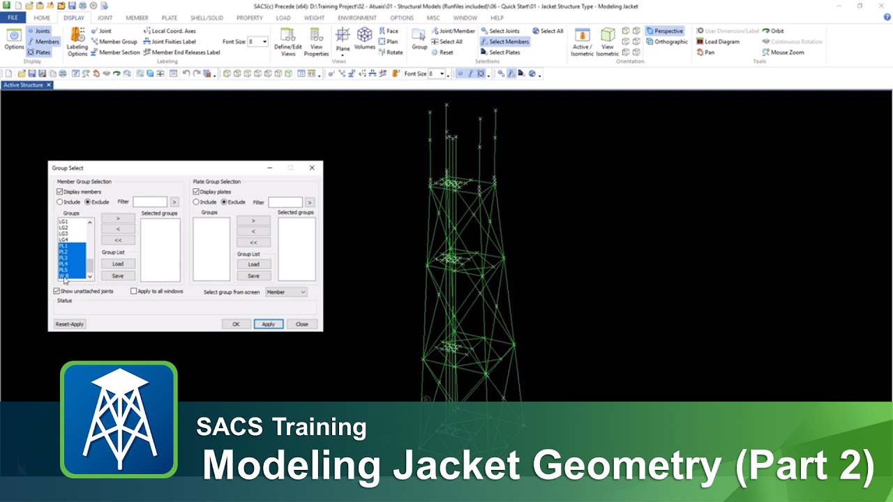Click the Reset-Apply button
This screenshot has width=893, height=502.
pos(70,324)
